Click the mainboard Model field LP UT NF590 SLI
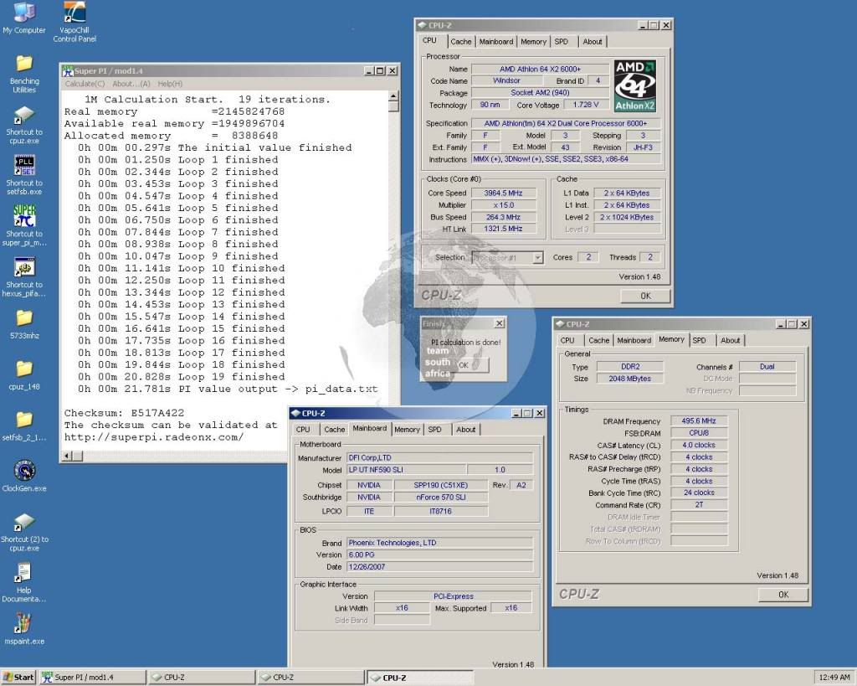 coord(407,470)
